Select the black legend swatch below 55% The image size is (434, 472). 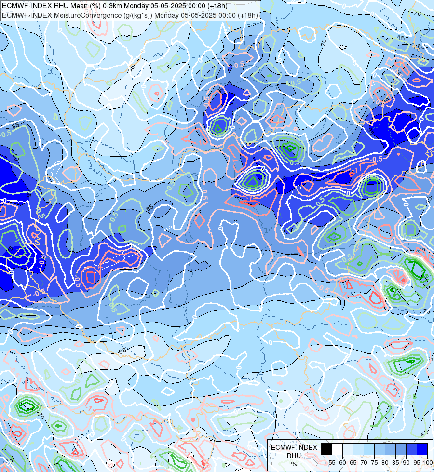tap(326, 449)
